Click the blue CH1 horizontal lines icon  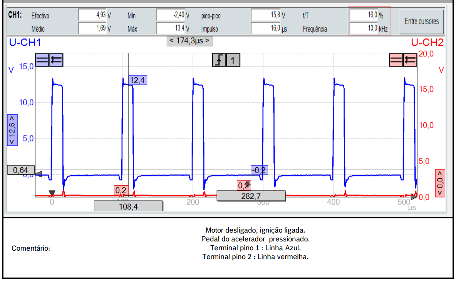[42, 60]
